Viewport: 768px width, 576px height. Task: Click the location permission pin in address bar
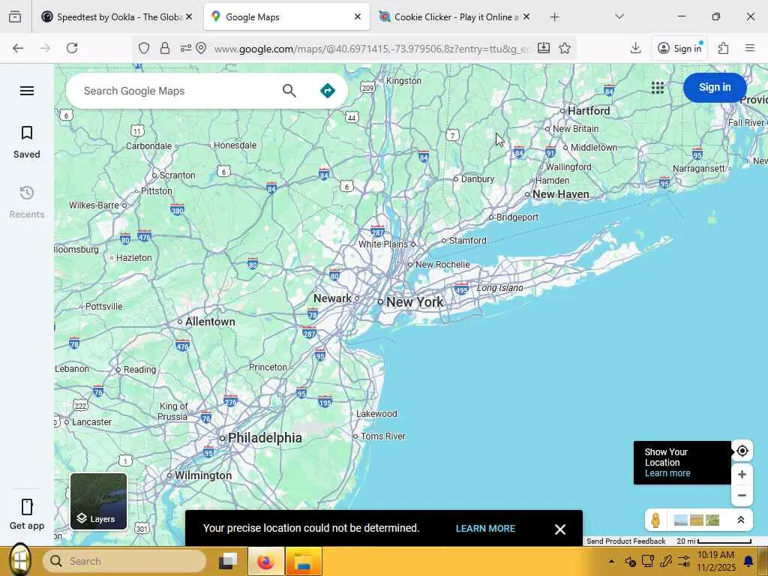(201, 48)
